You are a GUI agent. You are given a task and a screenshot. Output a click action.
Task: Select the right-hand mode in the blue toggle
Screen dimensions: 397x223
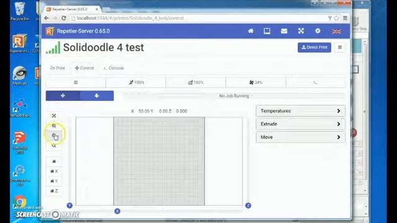point(97,95)
